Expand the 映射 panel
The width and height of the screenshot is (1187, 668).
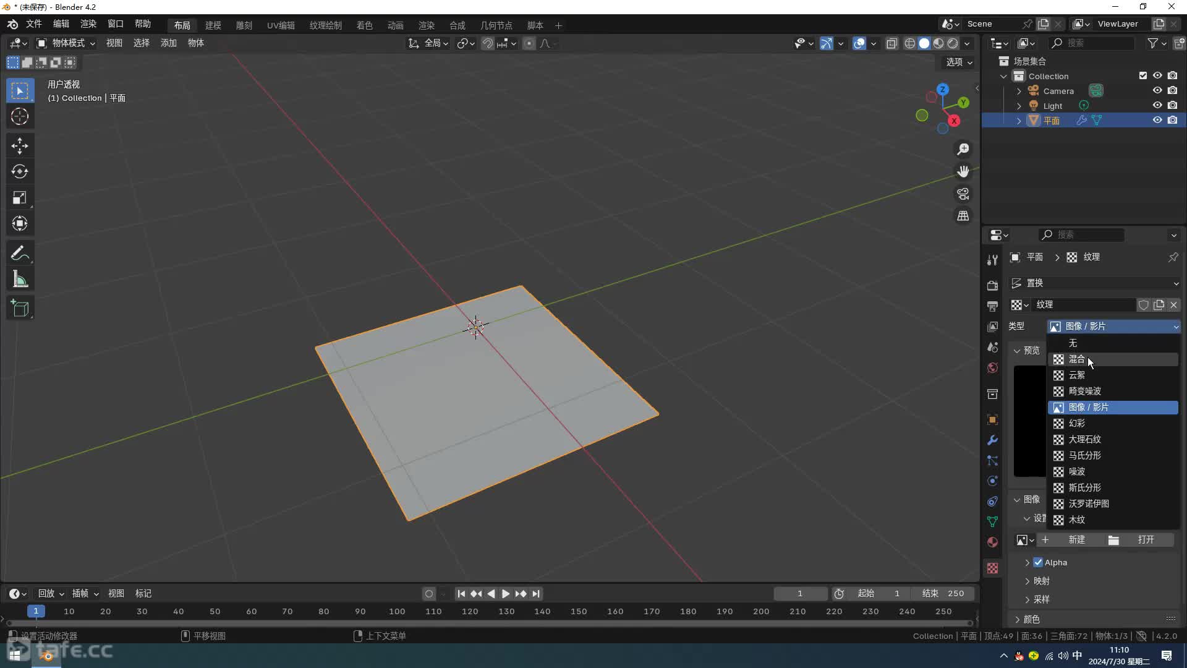(x=1027, y=581)
